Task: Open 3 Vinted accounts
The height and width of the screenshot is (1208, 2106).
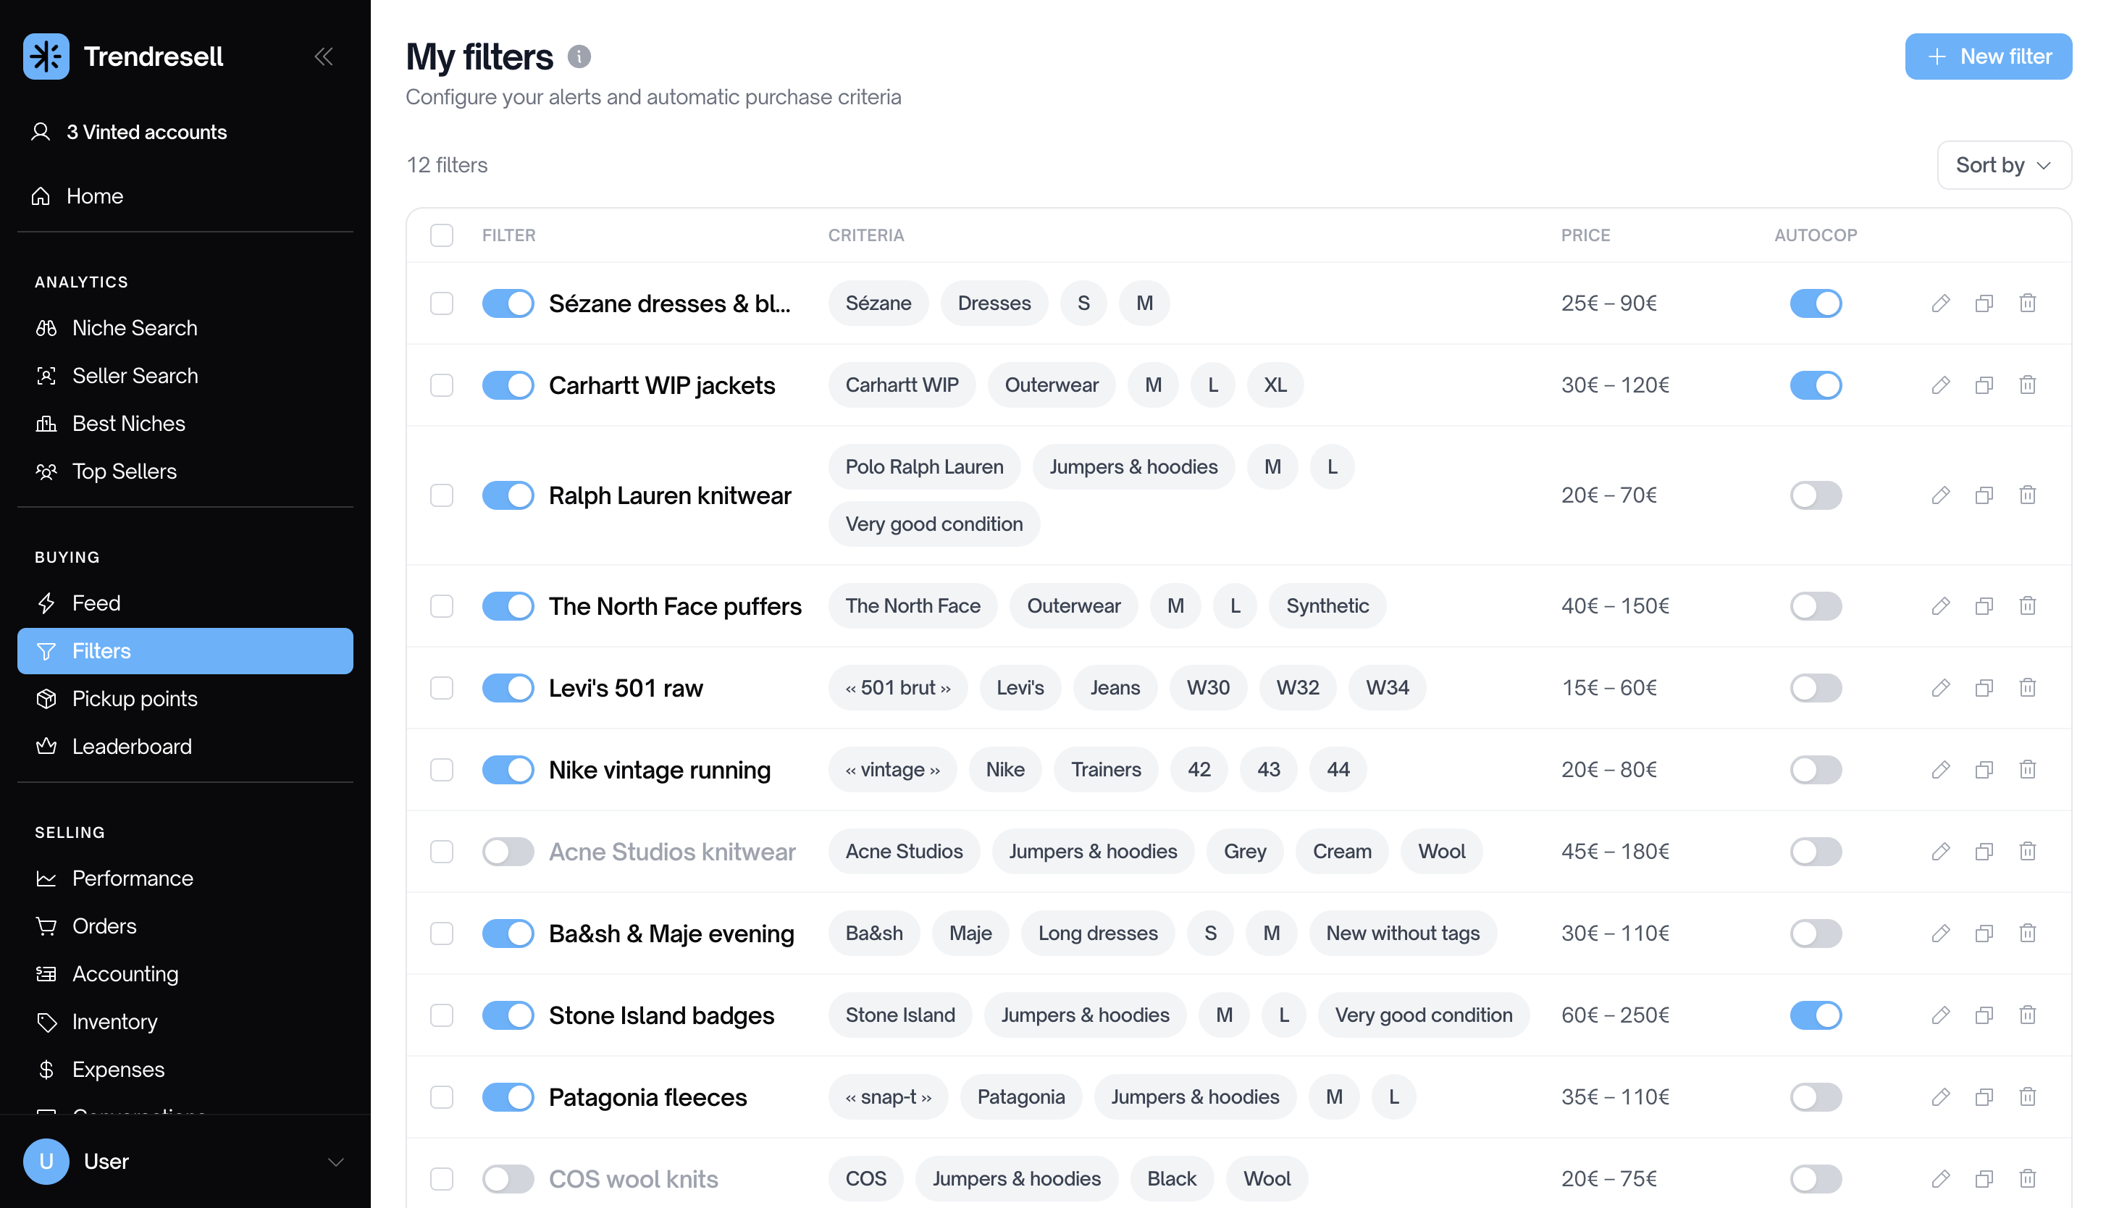Action: (x=185, y=132)
